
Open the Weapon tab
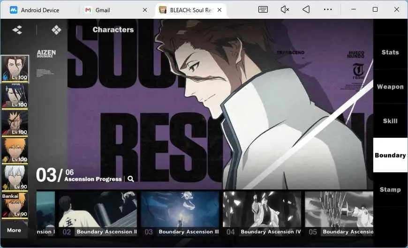[x=390, y=87]
